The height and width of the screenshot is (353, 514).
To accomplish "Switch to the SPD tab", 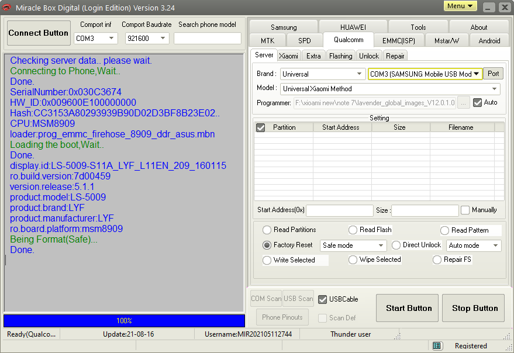I will click(304, 41).
